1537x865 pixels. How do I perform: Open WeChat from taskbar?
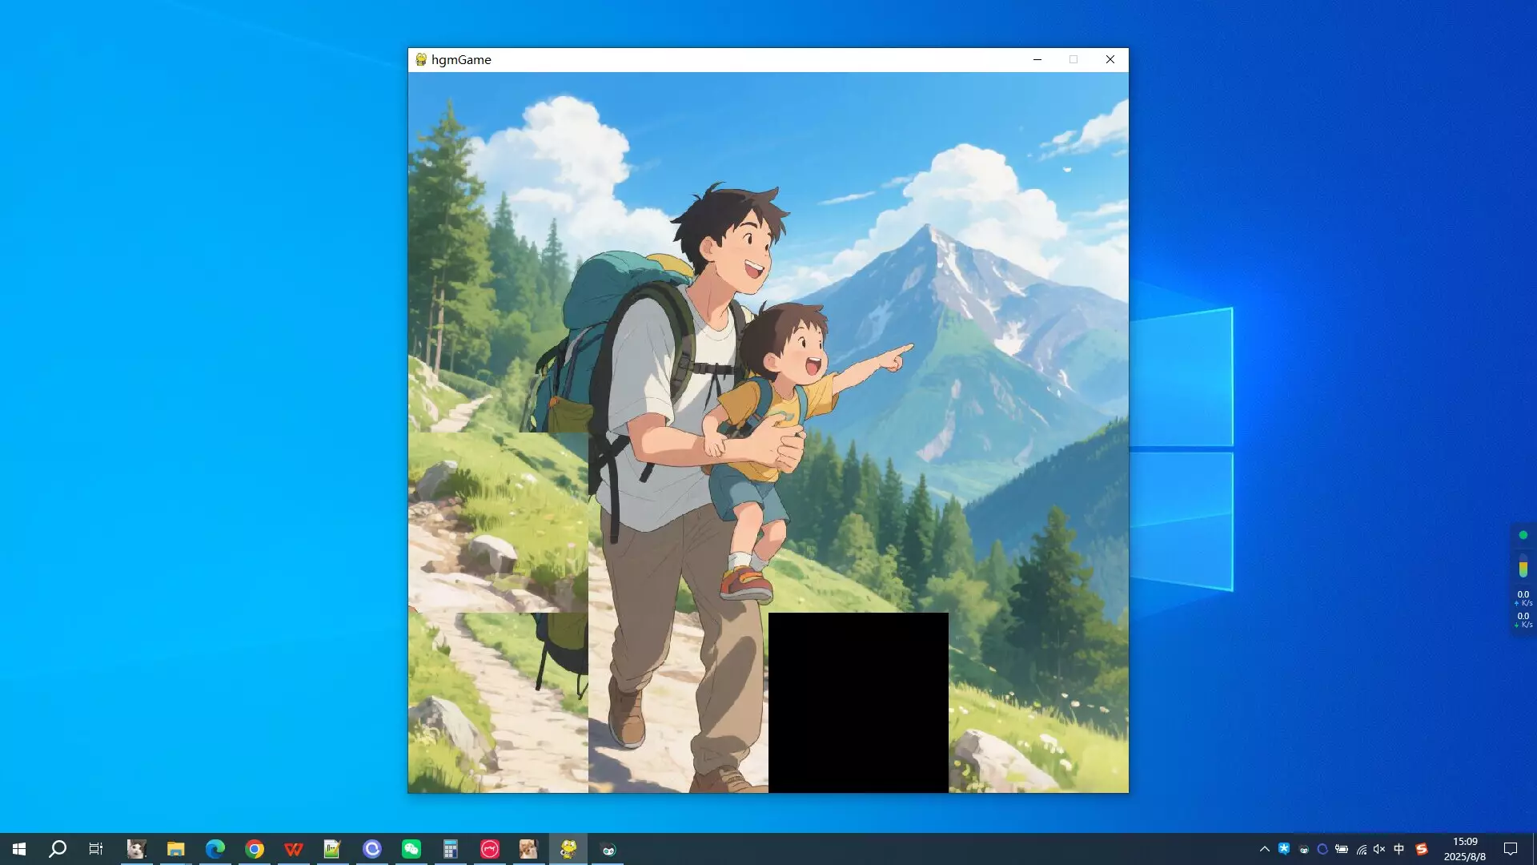(x=411, y=849)
